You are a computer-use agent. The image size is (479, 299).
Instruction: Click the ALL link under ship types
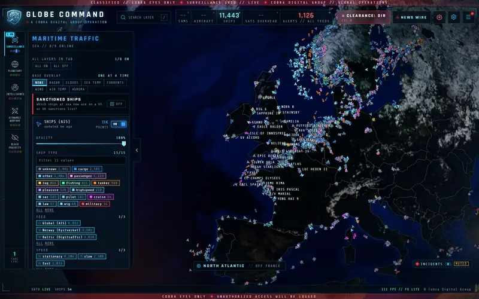[x=40, y=210]
